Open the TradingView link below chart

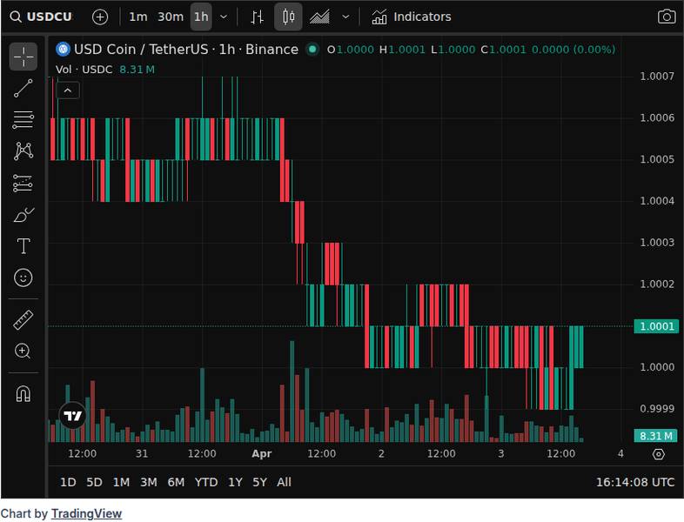[86, 513]
